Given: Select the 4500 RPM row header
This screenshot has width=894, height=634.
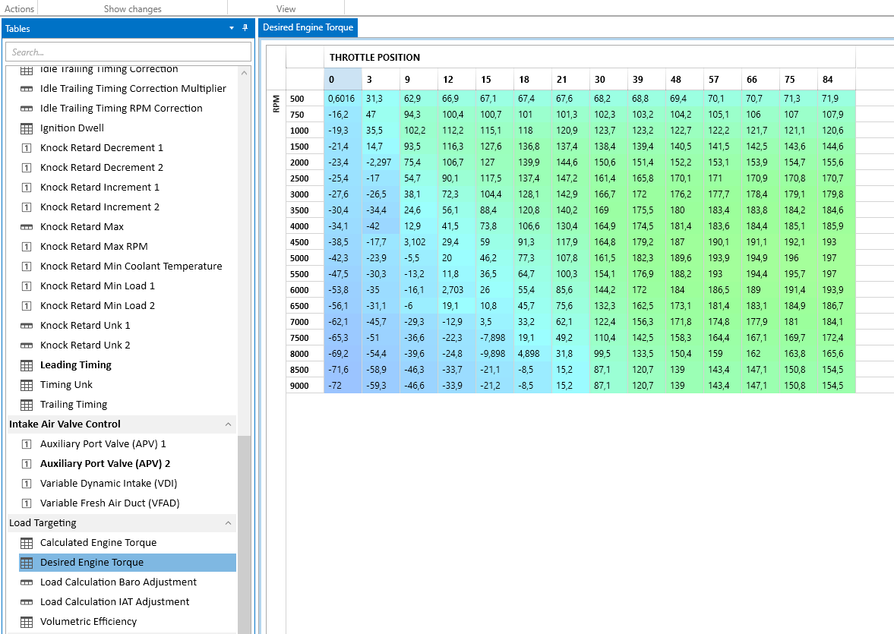Looking at the screenshot, I should tap(305, 242).
